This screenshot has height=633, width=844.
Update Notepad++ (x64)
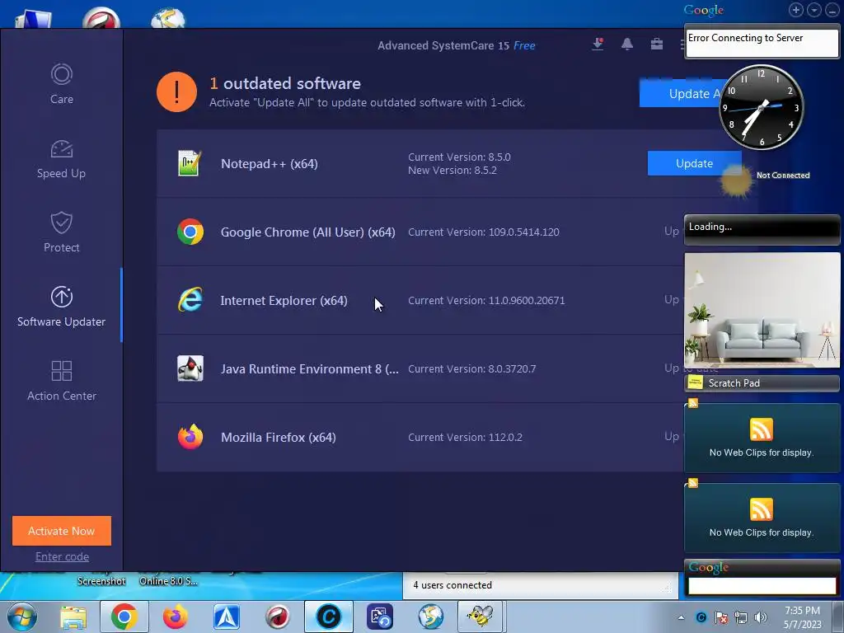694,163
